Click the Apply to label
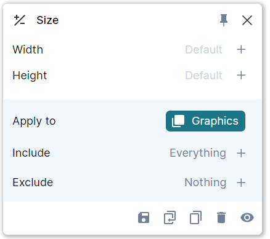270x239 pixels. tap(34, 121)
